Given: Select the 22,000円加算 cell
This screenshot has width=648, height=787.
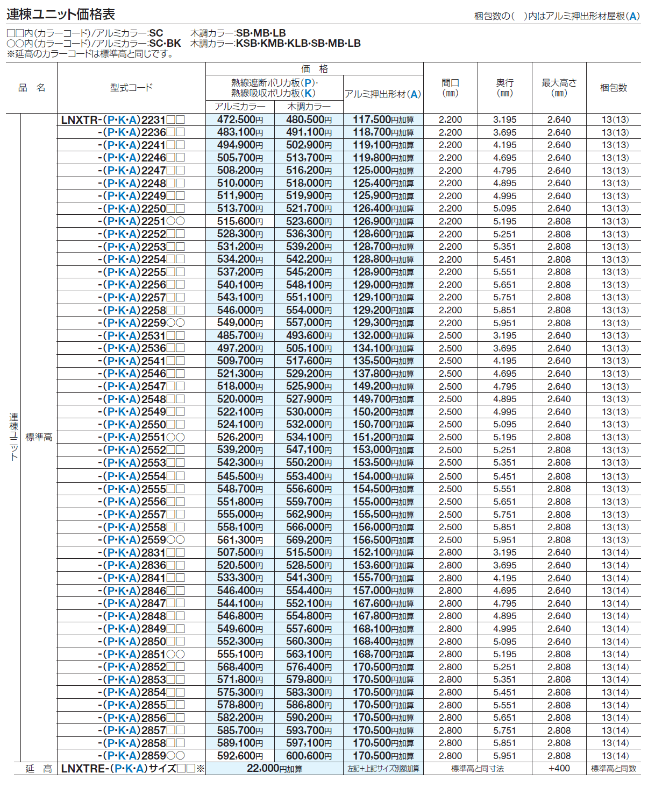Looking at the screenshot, I should pos(274,769).
